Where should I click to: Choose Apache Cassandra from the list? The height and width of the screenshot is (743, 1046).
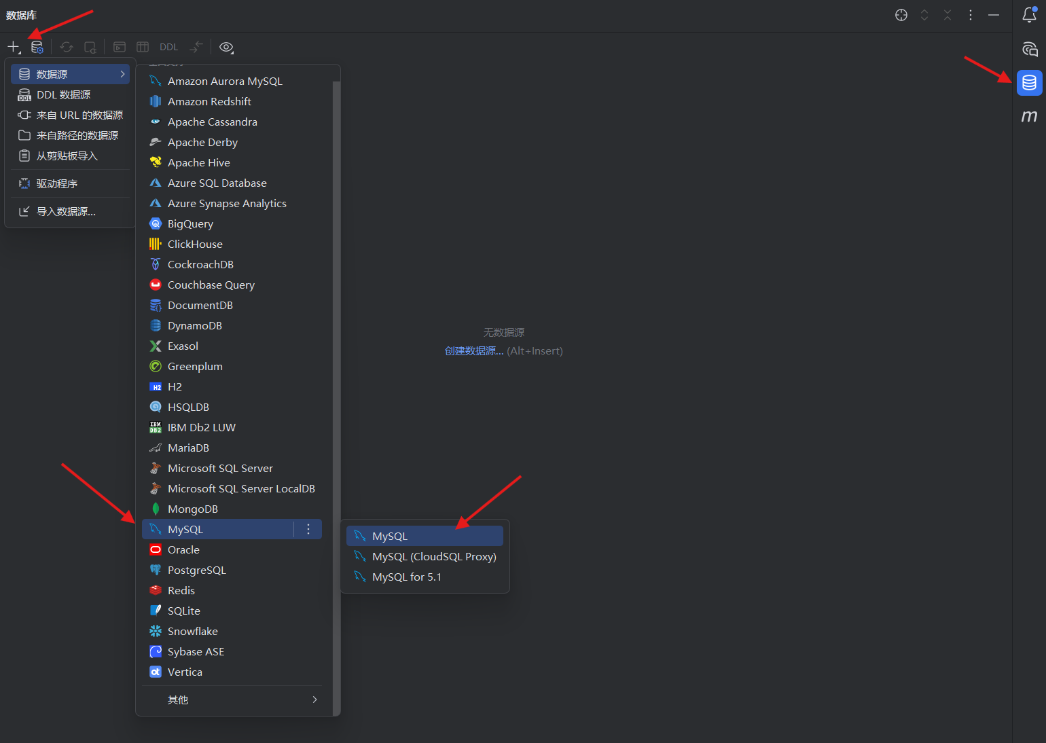coord(232,122)
